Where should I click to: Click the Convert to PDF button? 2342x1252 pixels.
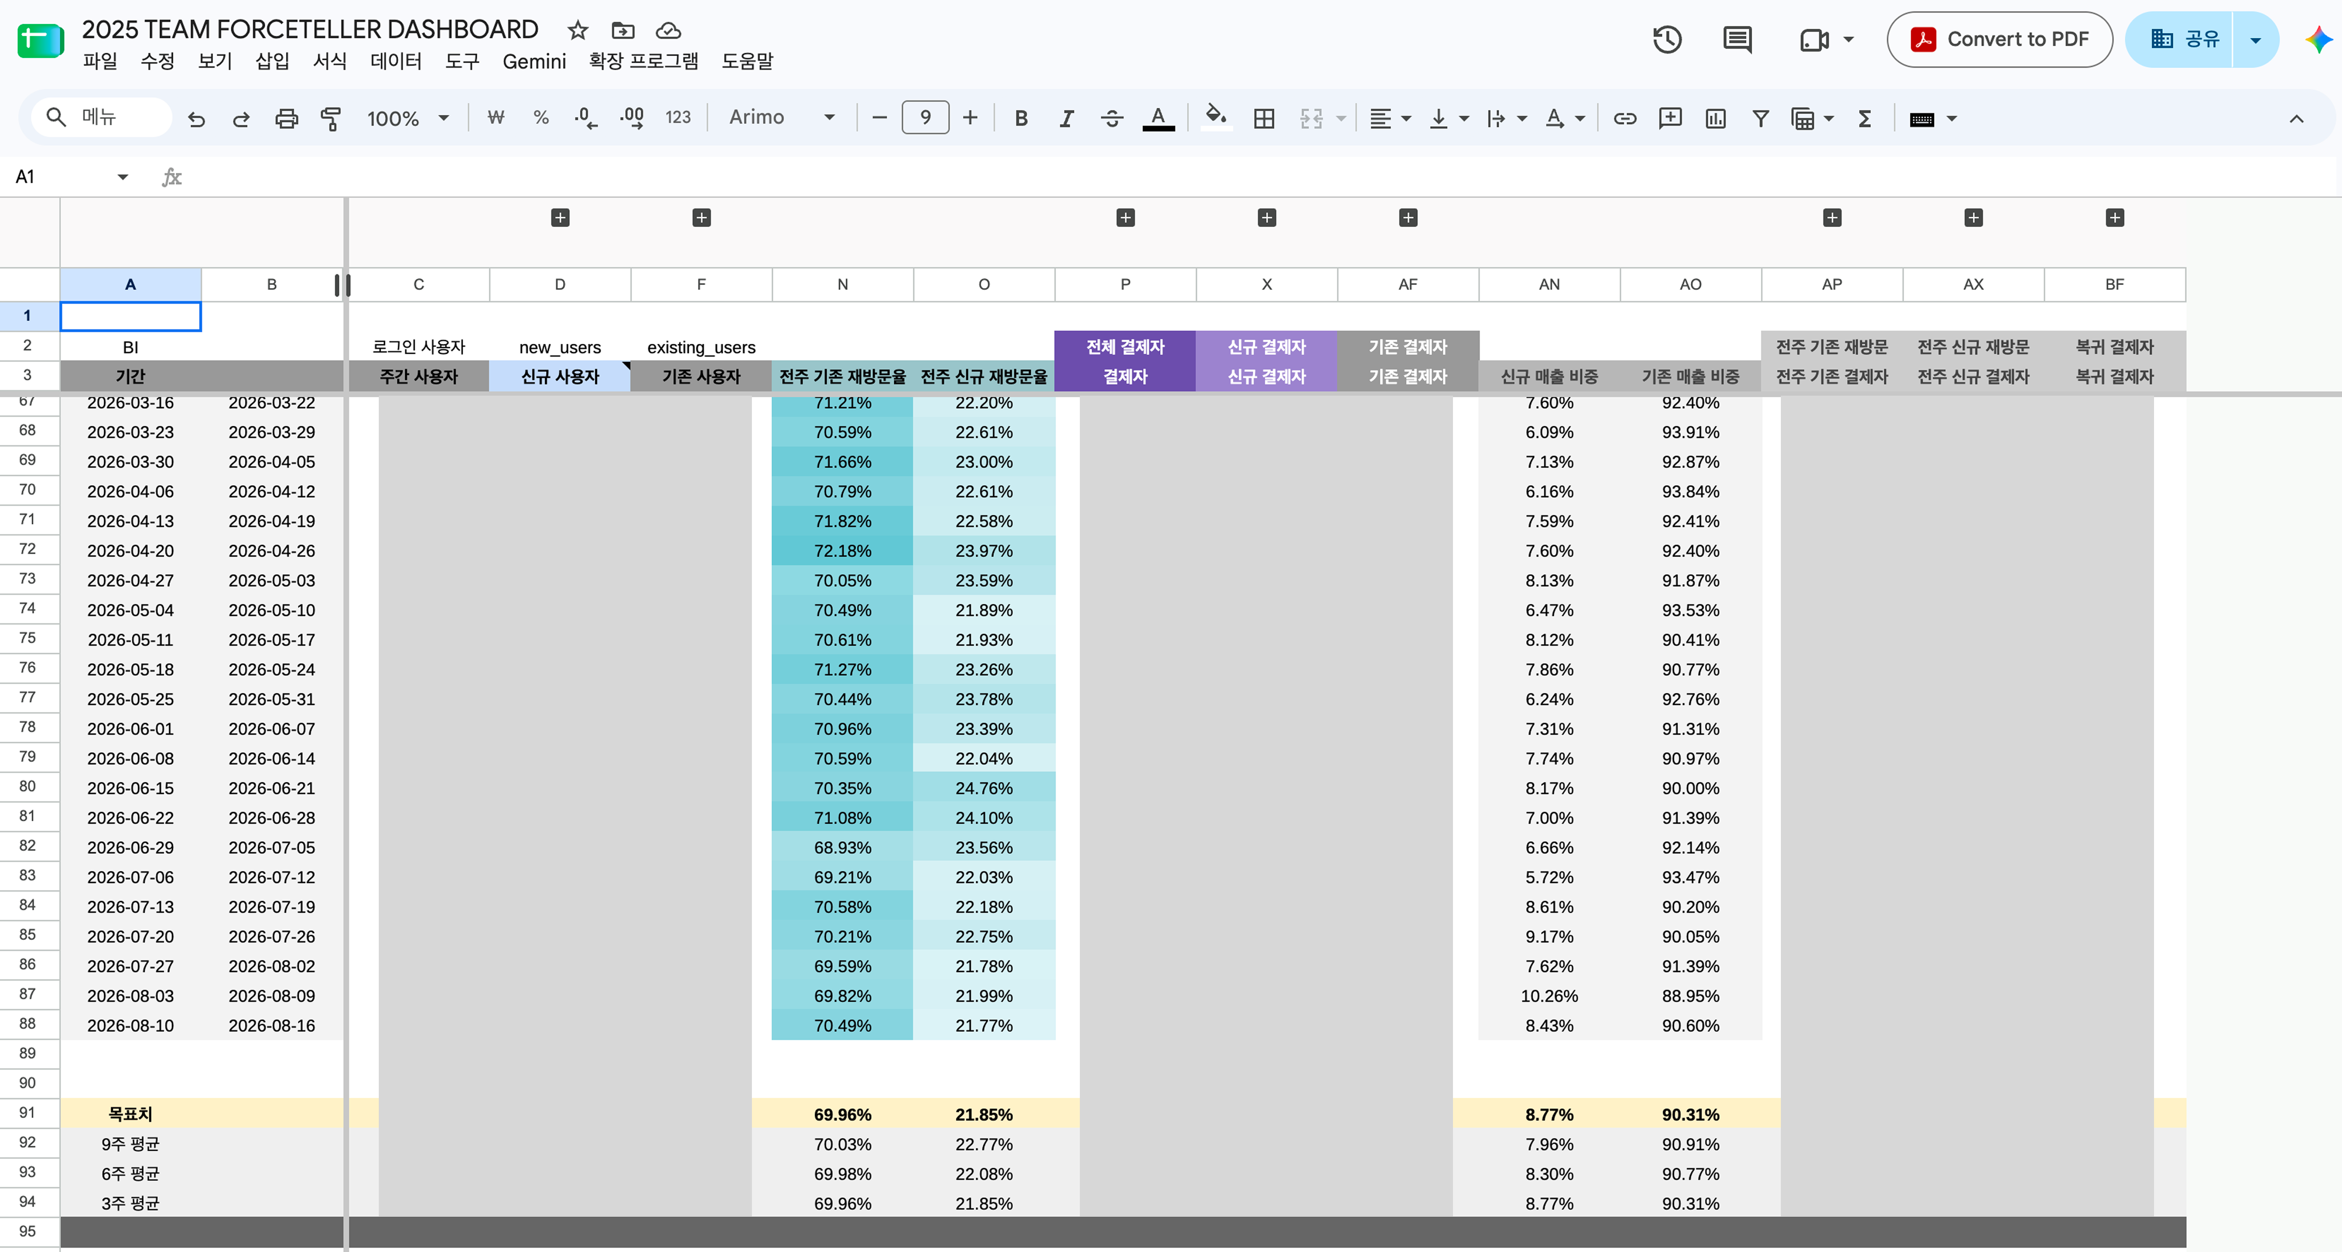[x=1999, y=39]
